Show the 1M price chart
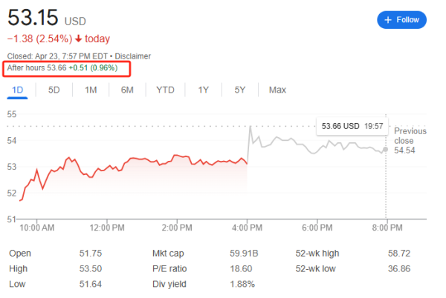Viewport: 446px width, 298px height. (x=91, y=90)
